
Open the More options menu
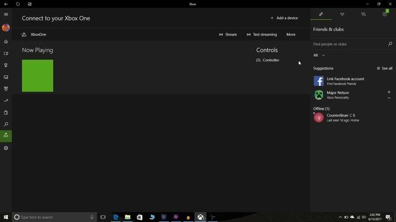[291, 35]
